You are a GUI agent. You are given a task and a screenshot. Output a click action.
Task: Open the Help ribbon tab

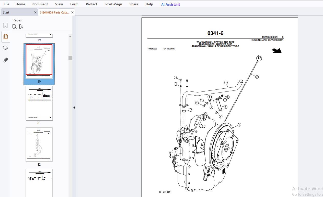point(149,4)
